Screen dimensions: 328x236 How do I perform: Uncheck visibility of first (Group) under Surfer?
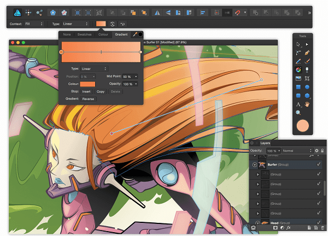(319, 174)
